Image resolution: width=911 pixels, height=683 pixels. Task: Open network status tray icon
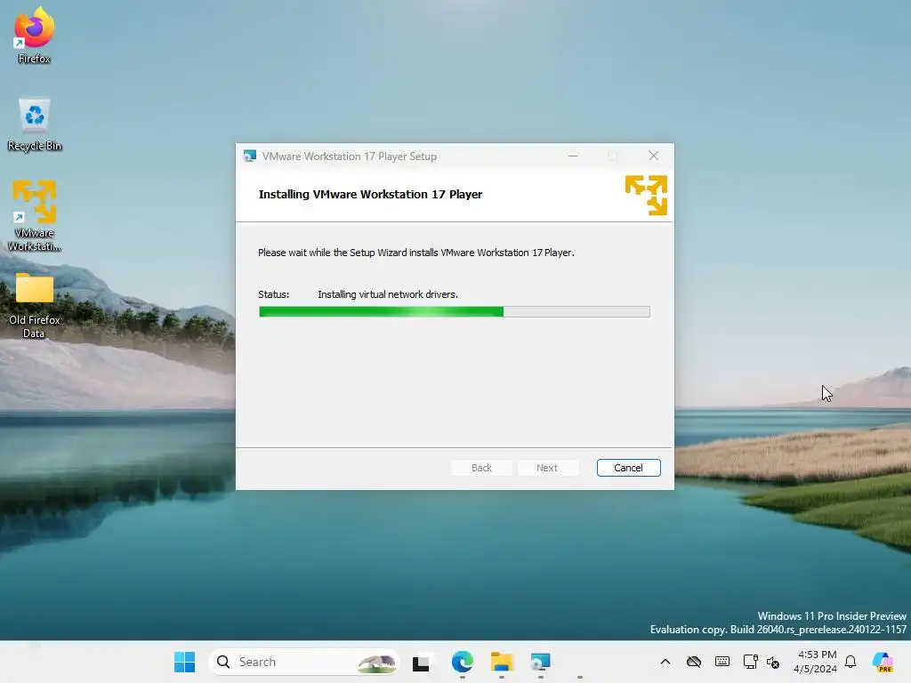[x=750, y=662]
